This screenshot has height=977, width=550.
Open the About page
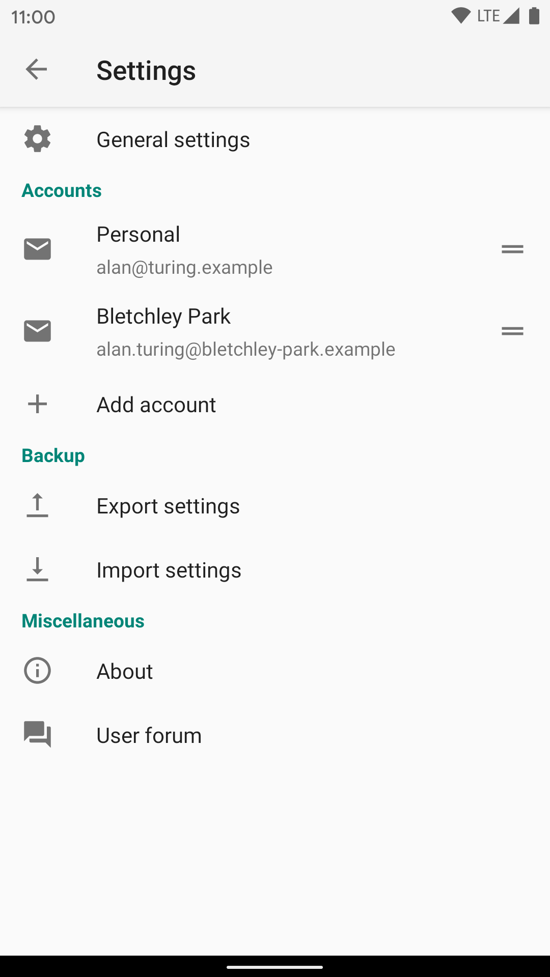point(125,672)
